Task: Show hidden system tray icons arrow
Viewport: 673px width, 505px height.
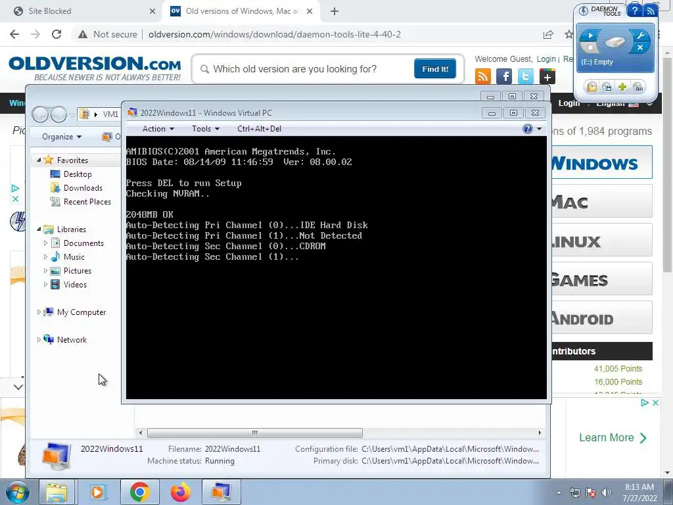Action: point(559,493)
